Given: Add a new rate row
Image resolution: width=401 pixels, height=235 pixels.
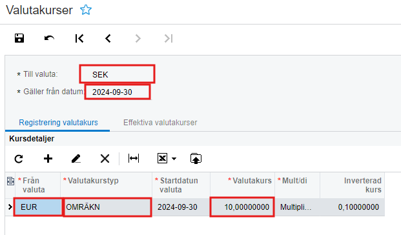Looking at the screenshot, I should [48, 159].
